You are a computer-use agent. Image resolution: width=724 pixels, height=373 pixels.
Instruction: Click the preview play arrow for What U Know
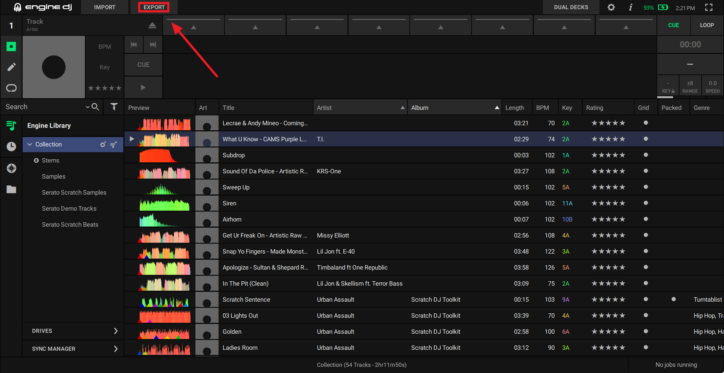pyautogui.click(x=132, y=139)
